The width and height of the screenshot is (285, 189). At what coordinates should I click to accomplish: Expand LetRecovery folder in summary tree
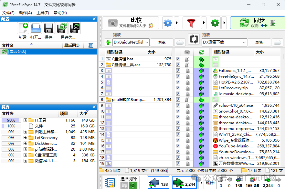[x=25, y=138]
